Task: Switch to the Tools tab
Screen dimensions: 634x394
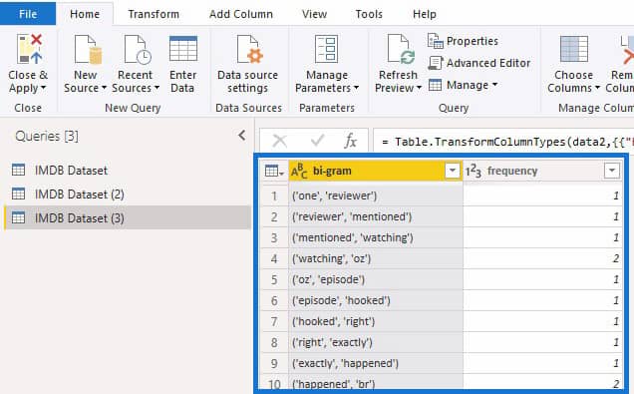Action: pyautogui.click(x=369, y=14)
